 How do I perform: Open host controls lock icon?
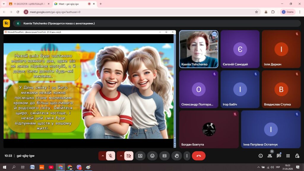pyautogui.click(x=297, y=156)
